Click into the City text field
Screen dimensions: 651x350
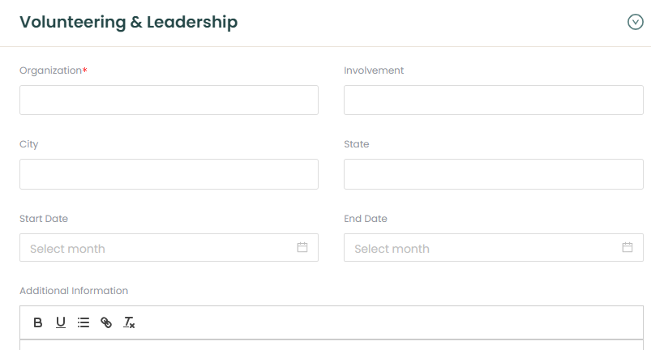point(169,174)
